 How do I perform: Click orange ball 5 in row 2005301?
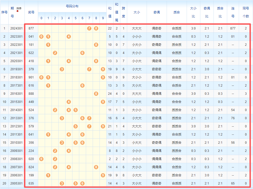point(76,183)
